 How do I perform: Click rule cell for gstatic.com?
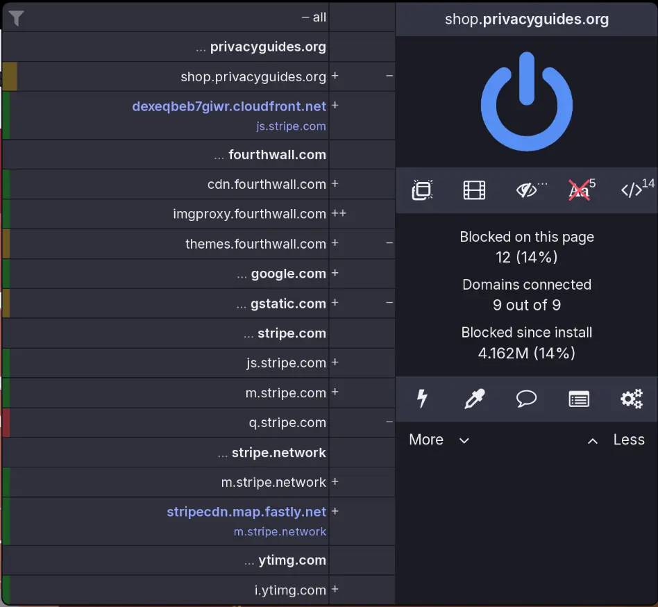[x=362, y=303]
